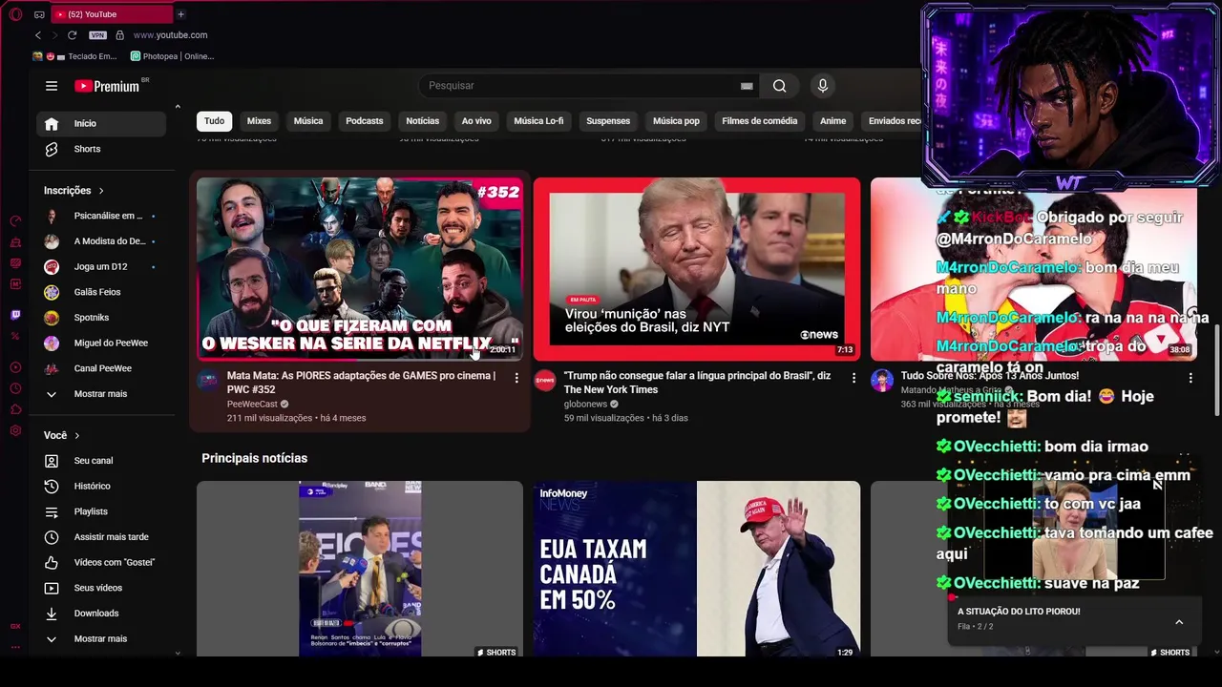Click the sidebar scroll-up arrow
Screen dimensions: 1222x687
[x=178, y=107]
